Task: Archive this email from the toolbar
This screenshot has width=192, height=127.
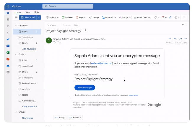Action: pyautogui.click(x=67, y=18)
